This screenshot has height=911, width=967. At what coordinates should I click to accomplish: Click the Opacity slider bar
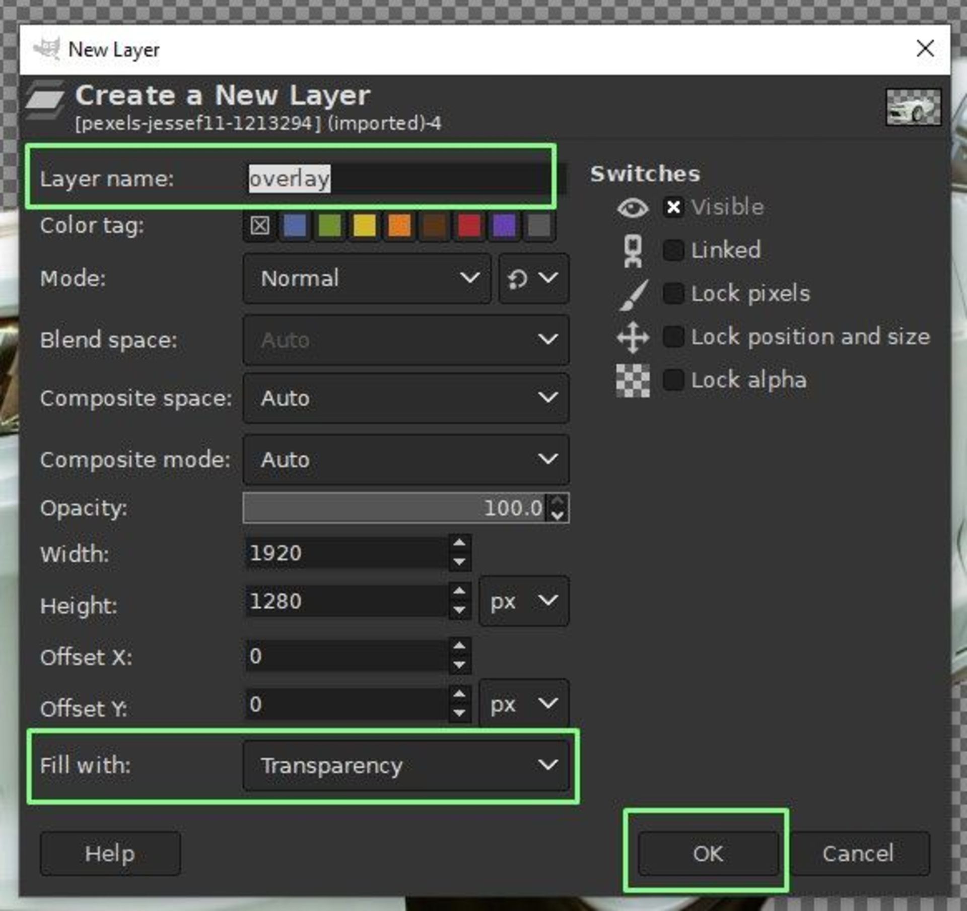coord(393,508)
